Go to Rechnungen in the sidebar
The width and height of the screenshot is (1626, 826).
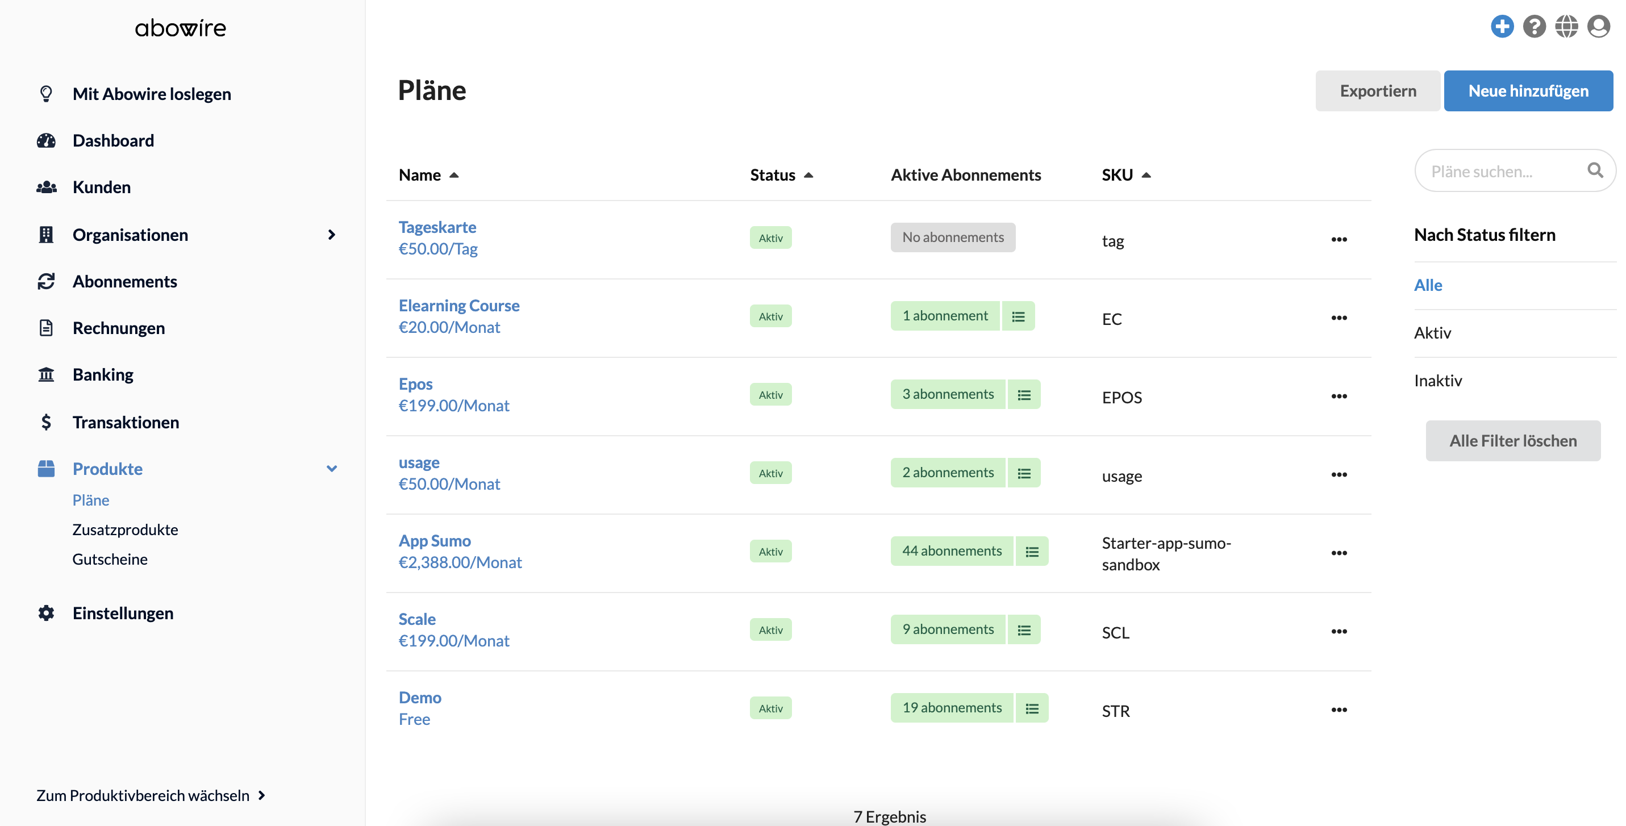click(x=119, y=328)
